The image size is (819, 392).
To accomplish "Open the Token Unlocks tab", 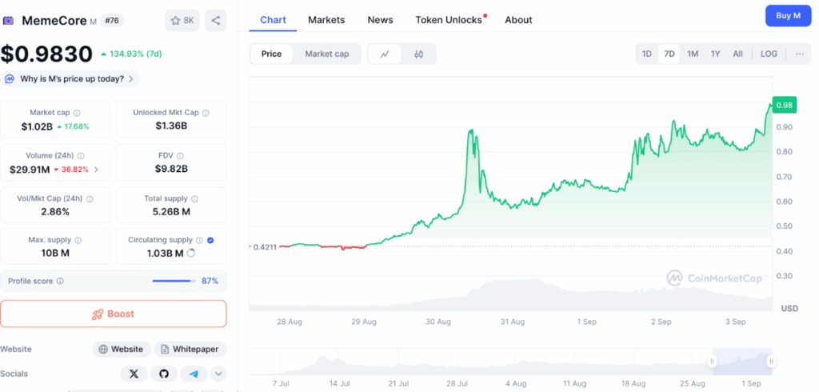I will [449, 20].
